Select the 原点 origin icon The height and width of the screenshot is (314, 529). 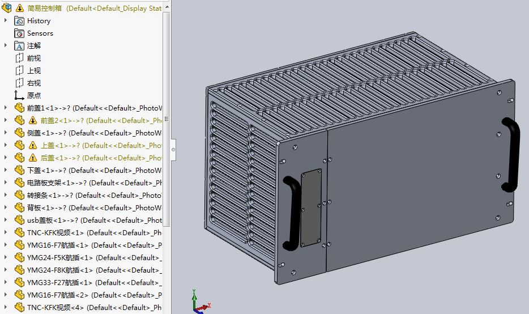pos(19,96)
